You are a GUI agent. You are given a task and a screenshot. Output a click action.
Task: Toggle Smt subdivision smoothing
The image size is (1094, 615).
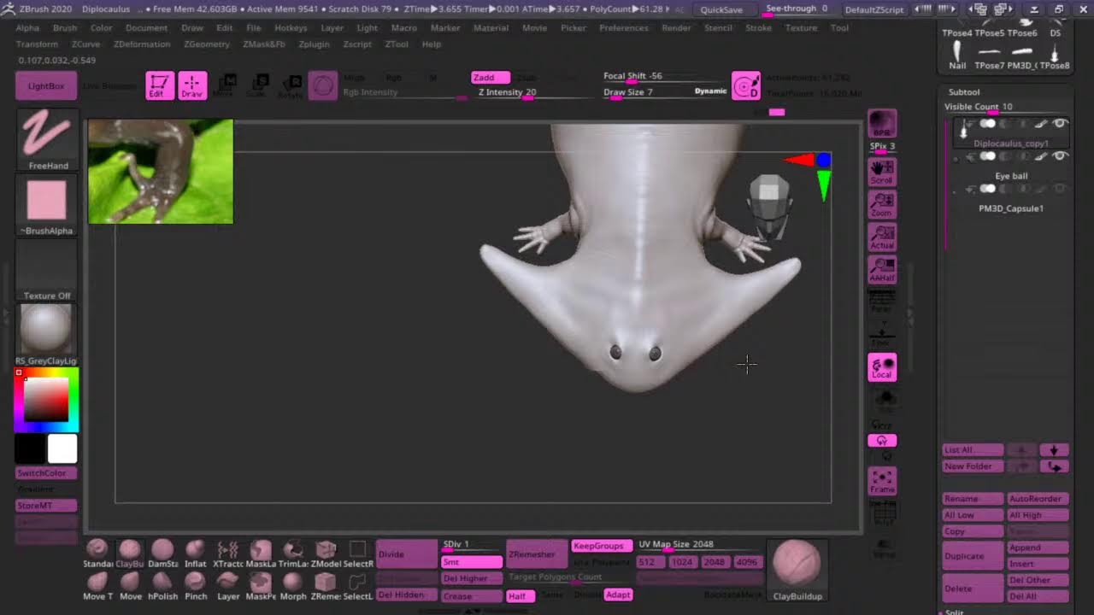click(472, 562)
